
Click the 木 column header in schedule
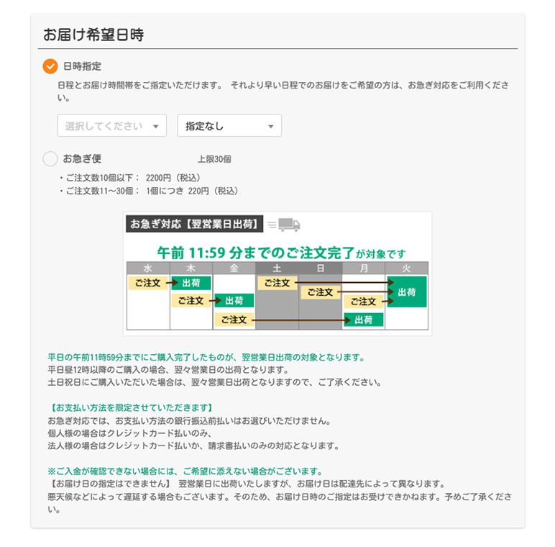click(191, 268)
